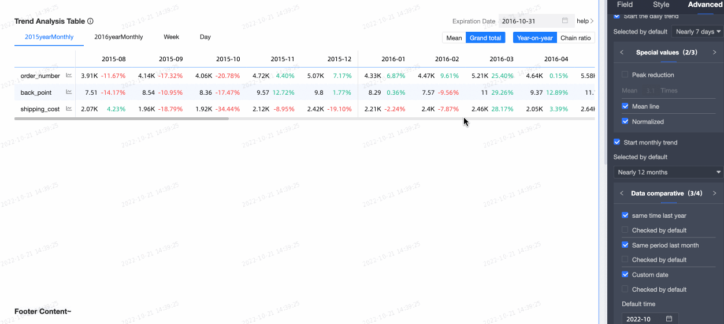The height and width of the screenshot is (324, 724).
Task: Expand the Nearly 12 months dropdown
Action: (669, 172)
